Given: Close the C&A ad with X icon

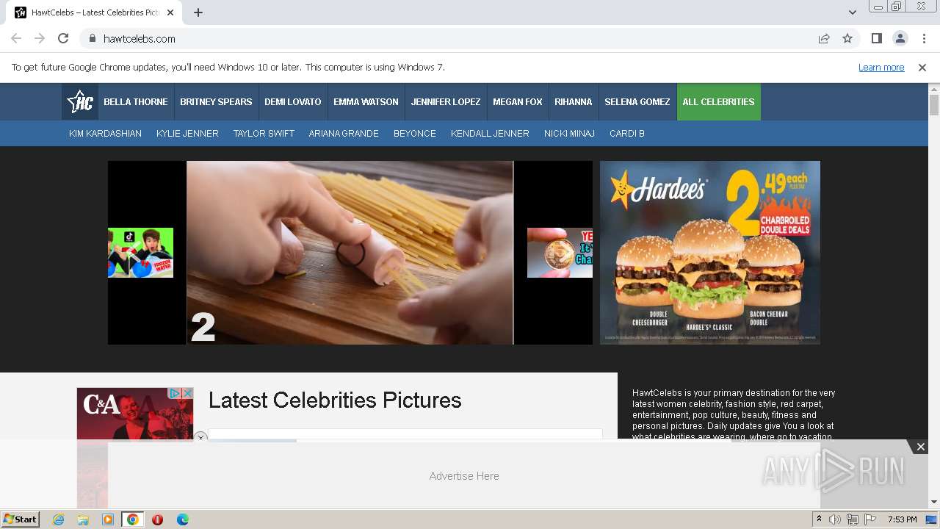Looking at the screenshot, I should click(187, 394).
